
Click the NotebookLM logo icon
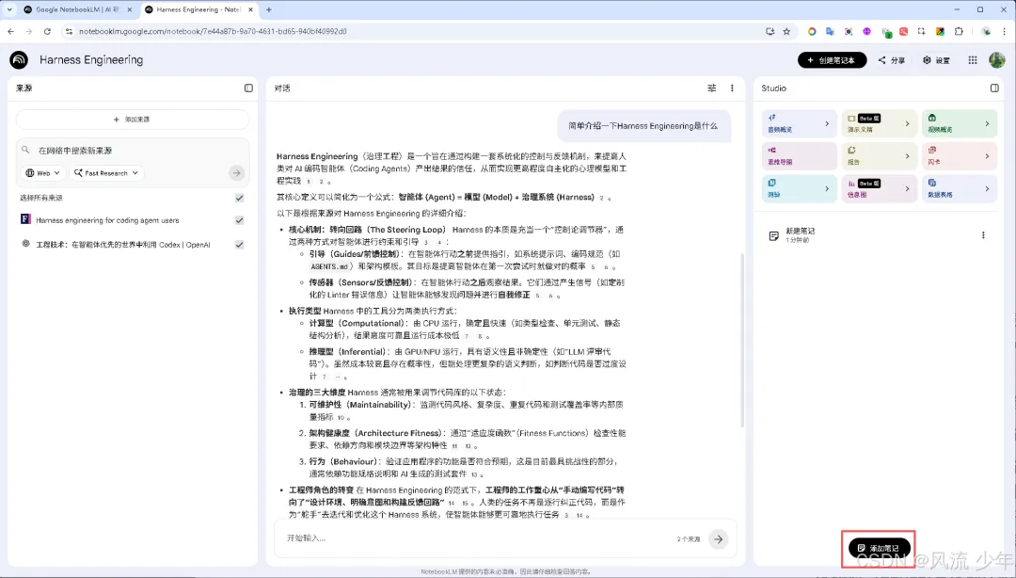point(19,59)
